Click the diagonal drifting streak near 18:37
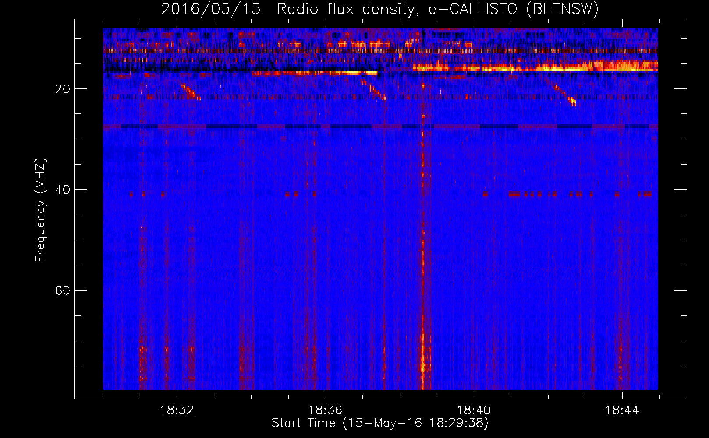Screen dimensions: 709x438 point(375,90)
